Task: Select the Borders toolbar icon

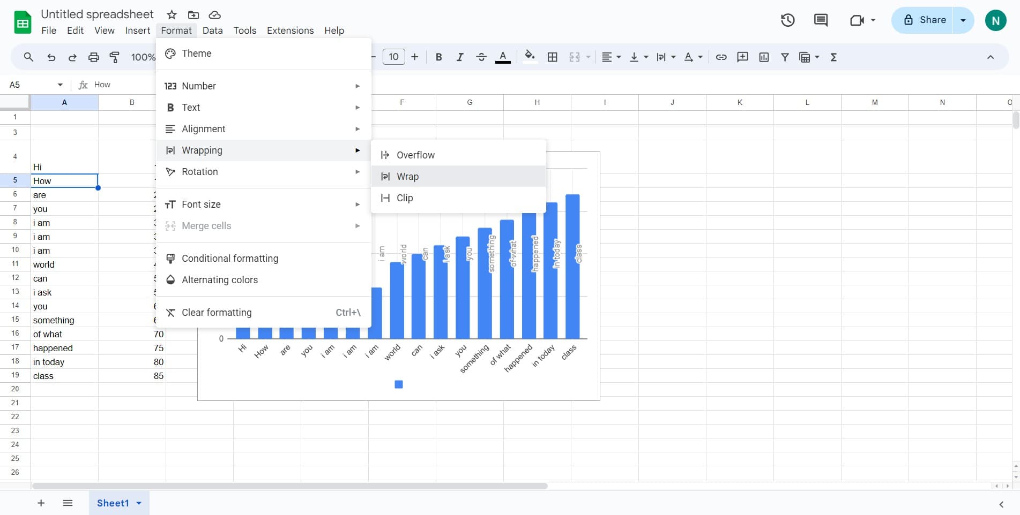Action: point(552,57)
